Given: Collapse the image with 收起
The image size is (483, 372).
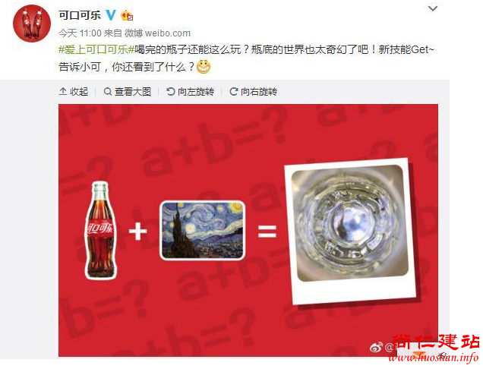Looking at the screenshot, I should pos(74,91).
